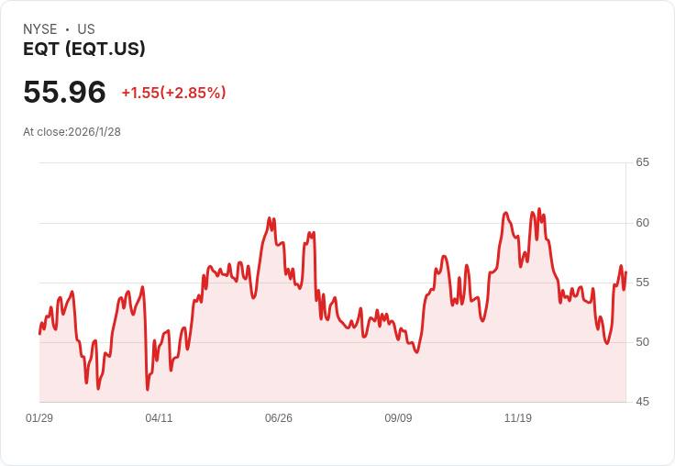Screen dimensions: 675x466
Task: Click the +1.55(+2.85%) price change text
Action: pos(173,93)
